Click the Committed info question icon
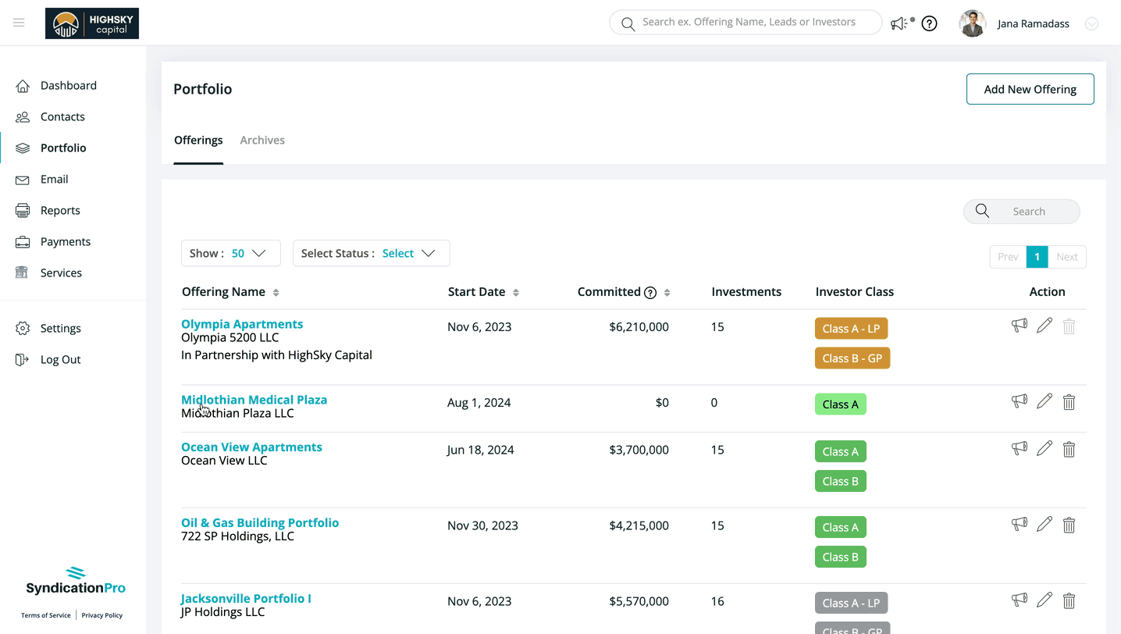 pos(650,292)
